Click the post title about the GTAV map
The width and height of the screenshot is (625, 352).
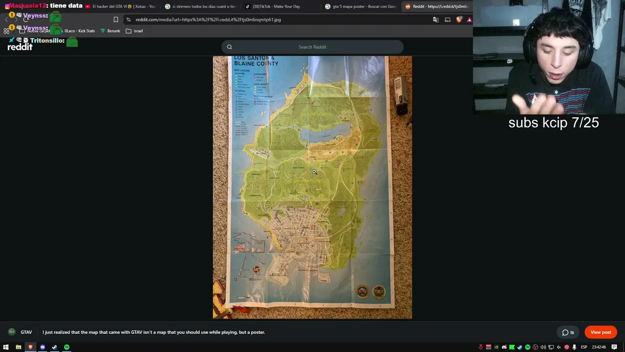(154, 332)
